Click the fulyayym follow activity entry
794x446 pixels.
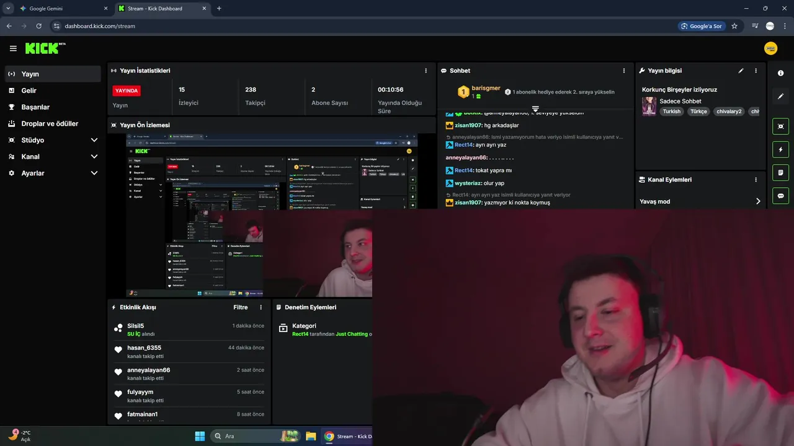(189, 396)
